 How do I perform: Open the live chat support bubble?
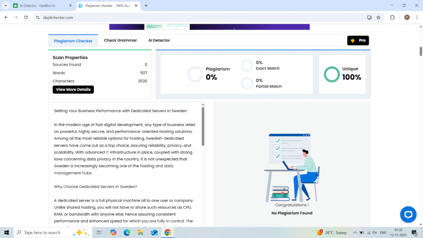(408, 214)
